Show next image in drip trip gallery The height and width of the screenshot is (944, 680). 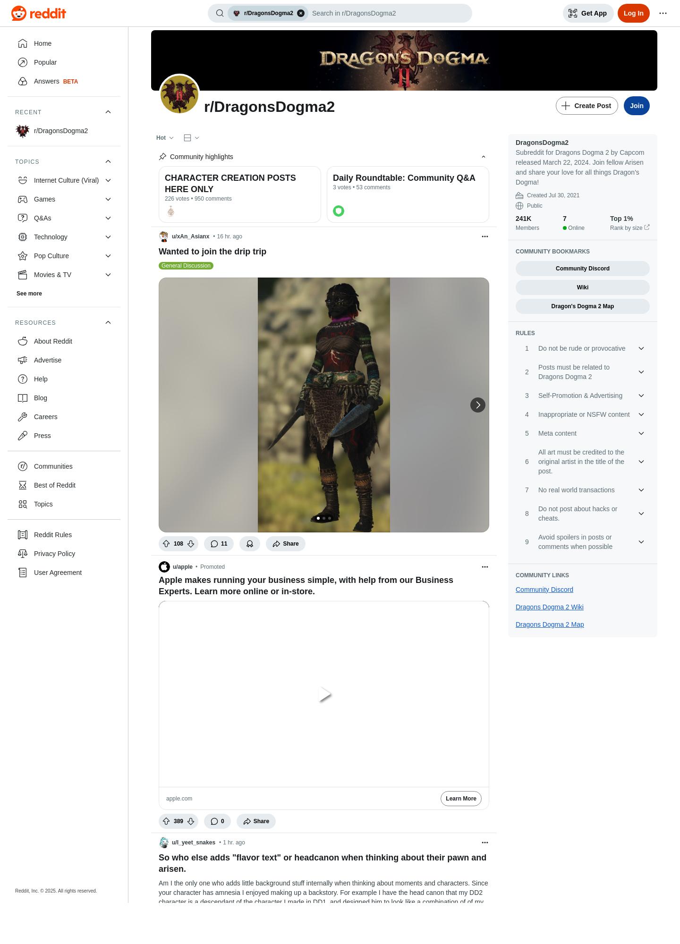coord(478,405)
